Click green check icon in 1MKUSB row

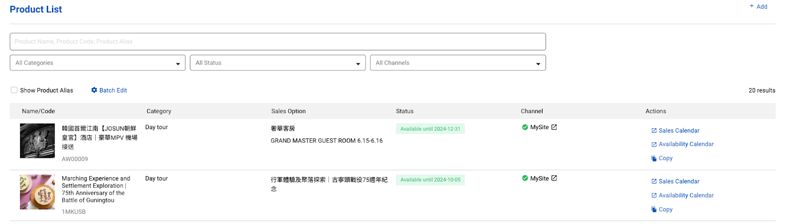525,178
